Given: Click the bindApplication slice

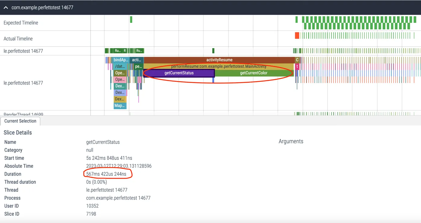Looking at the screenshot, I should coord(121,60).
